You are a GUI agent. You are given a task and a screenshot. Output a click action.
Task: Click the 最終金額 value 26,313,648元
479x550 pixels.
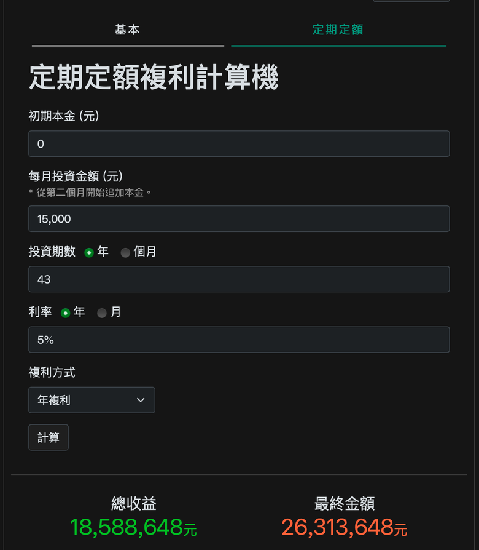pyautogui.click(x=345, y=527)
